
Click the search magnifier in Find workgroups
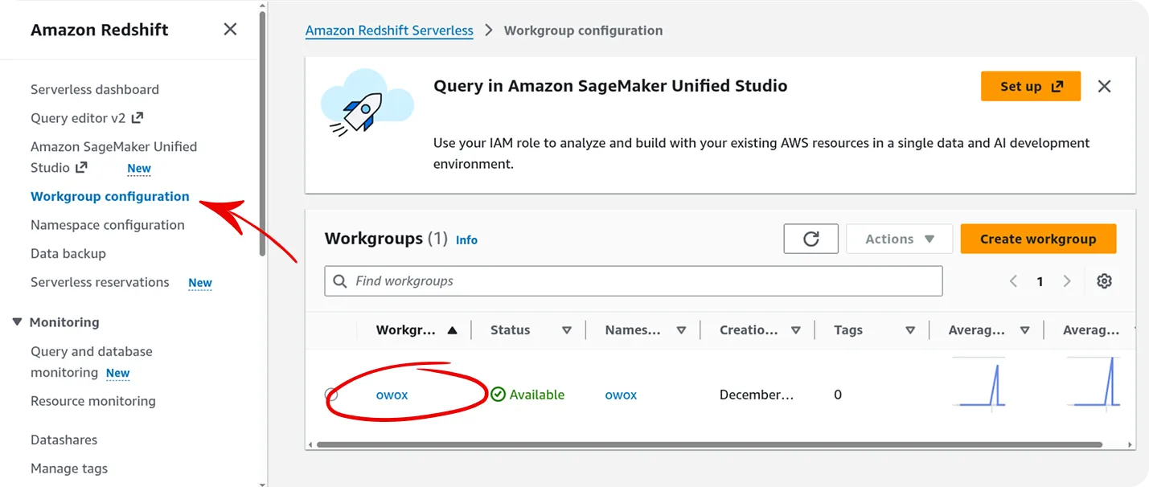(x=339, y=280)
